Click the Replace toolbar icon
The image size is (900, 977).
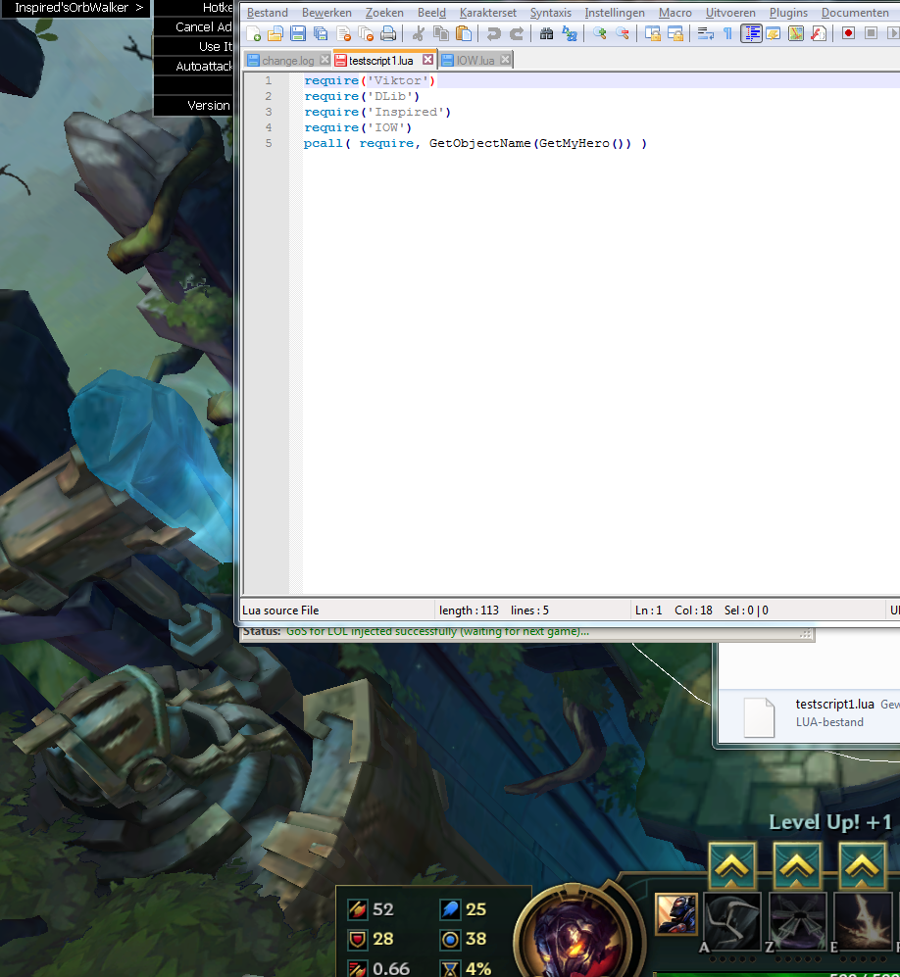[569, 33]
